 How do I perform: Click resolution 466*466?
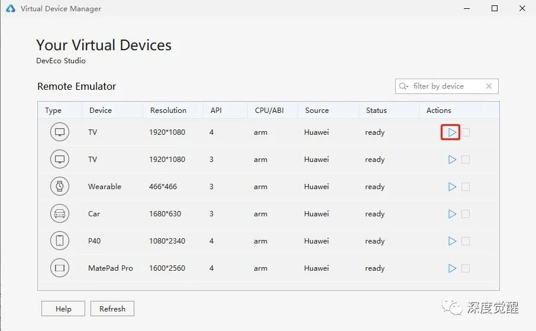(x=163, y=187)
